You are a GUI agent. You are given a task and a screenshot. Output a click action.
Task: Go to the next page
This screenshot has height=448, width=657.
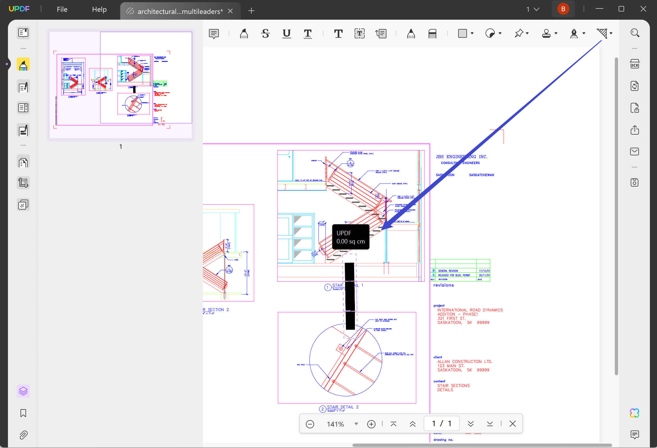[471, 424]
